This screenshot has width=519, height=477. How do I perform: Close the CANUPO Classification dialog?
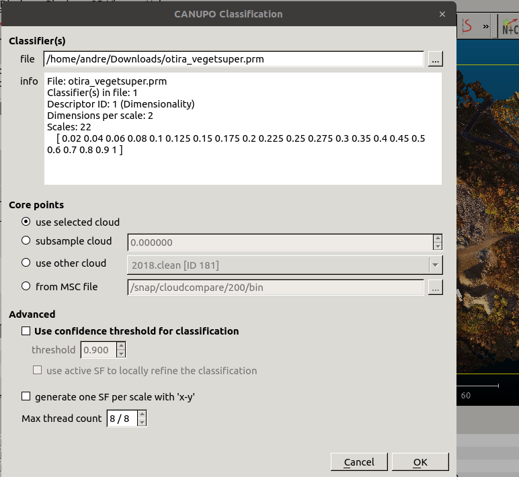442,13
